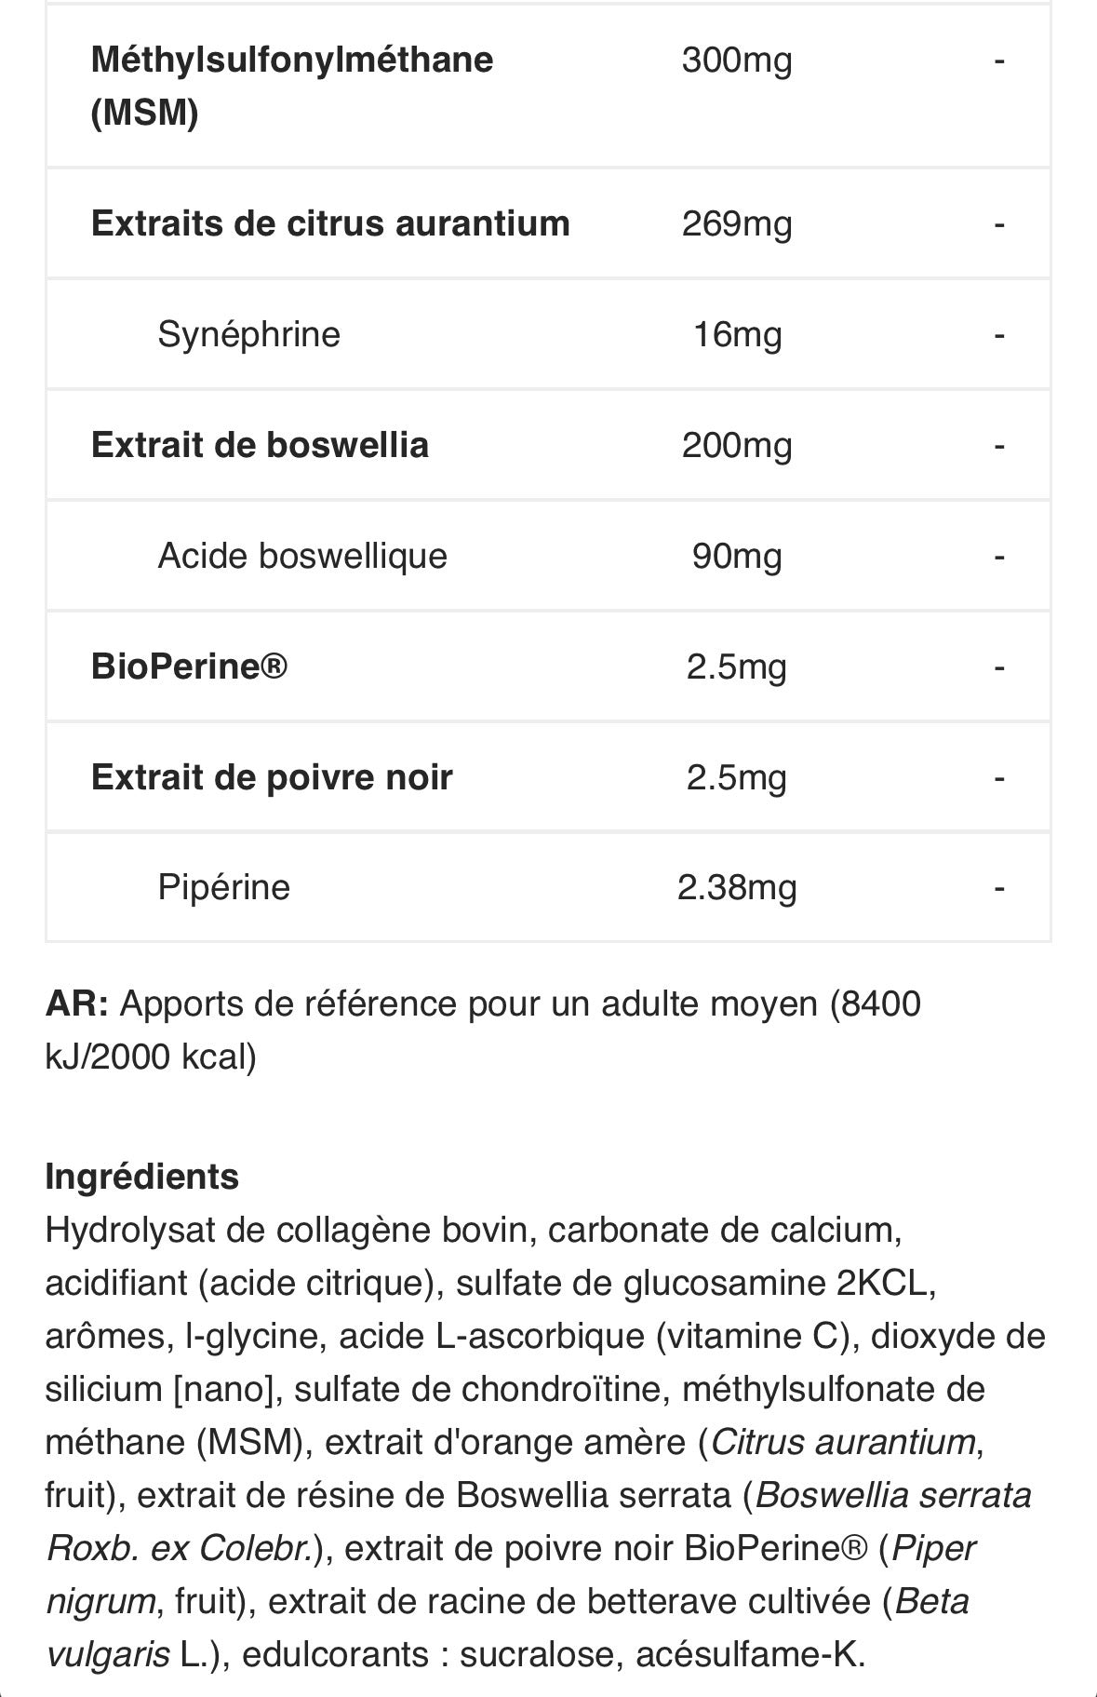Select the "Extraits de citrus aurantium" label
The height and width of the screenshot is (1697, 1097).
(330, 223)
